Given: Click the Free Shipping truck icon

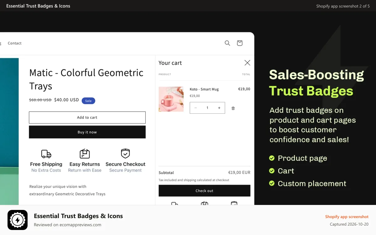Looking at the screenshot, I should tap(46, 154).
